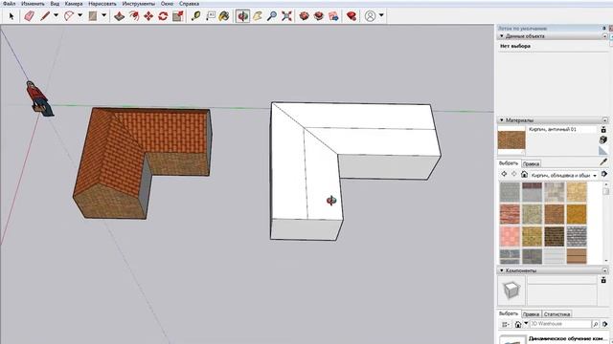Switch to Components Статистика tab
Screen dimensions: 613x344
coord(556,314)
